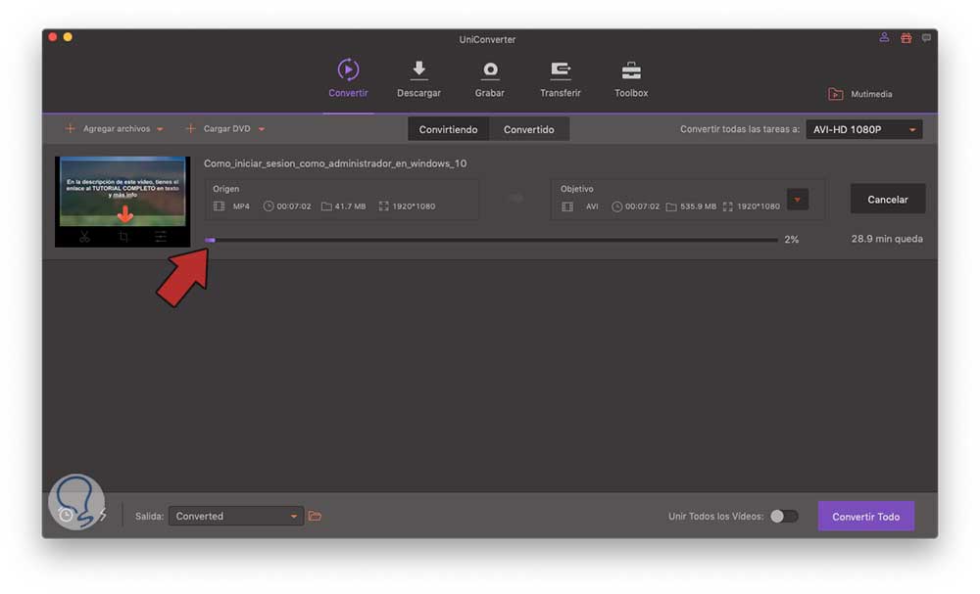Click the user account icon

(884, 37)
